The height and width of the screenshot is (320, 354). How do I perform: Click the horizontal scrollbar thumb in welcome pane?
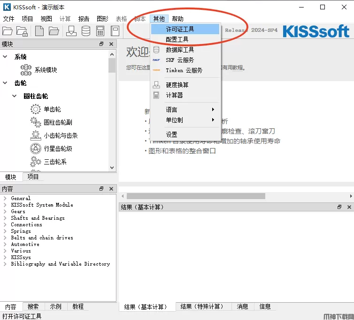click(196, 196)
